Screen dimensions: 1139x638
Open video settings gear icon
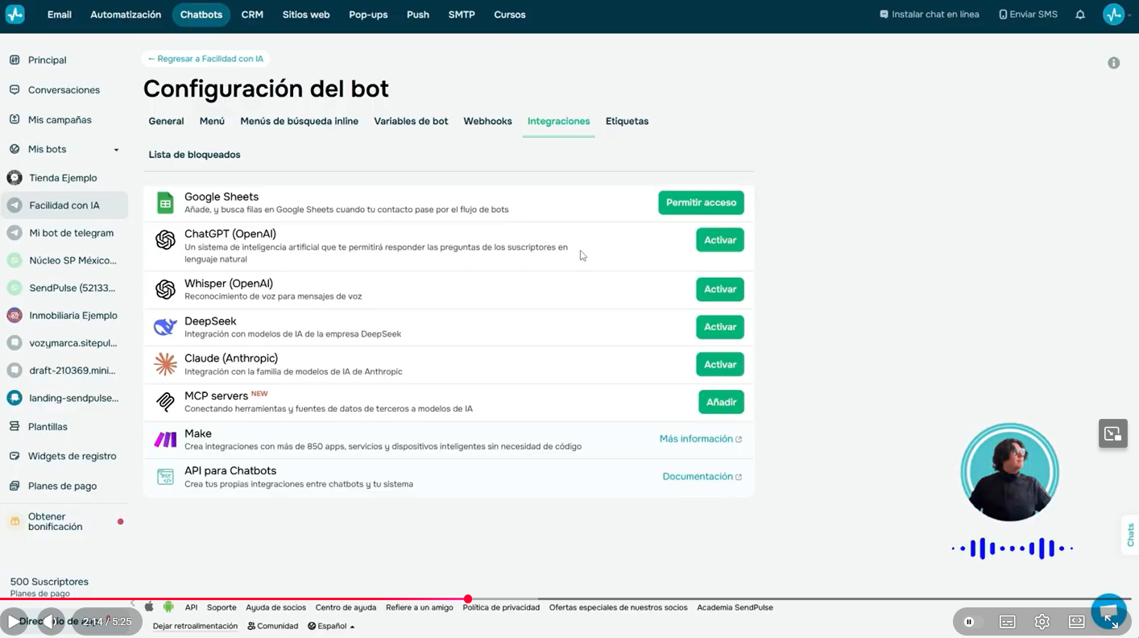pos(1042,621)
